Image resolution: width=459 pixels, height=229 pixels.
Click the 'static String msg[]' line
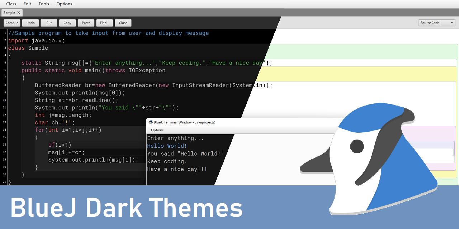(147, 63)
